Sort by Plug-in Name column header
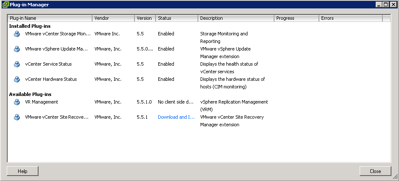This screenshot has width=399, height=181. tap(50, 18)
